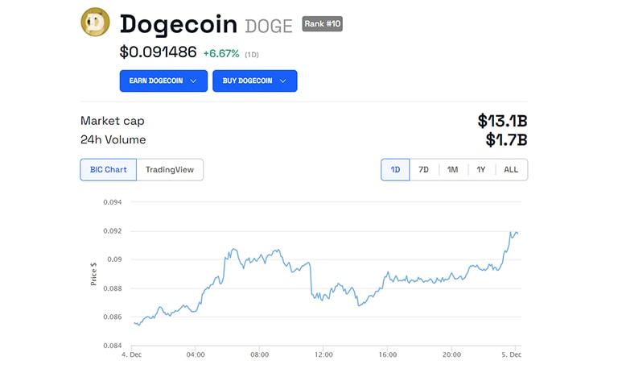
Task: Click the DOGE ticker symbol text
Action: coord(269,26)
